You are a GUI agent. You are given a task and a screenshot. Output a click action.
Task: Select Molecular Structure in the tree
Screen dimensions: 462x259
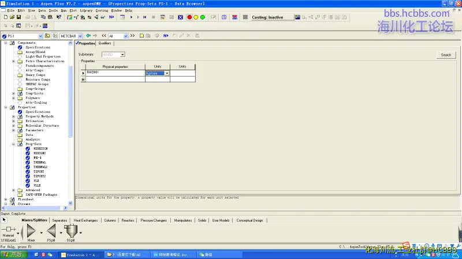(x=42, y=125)
